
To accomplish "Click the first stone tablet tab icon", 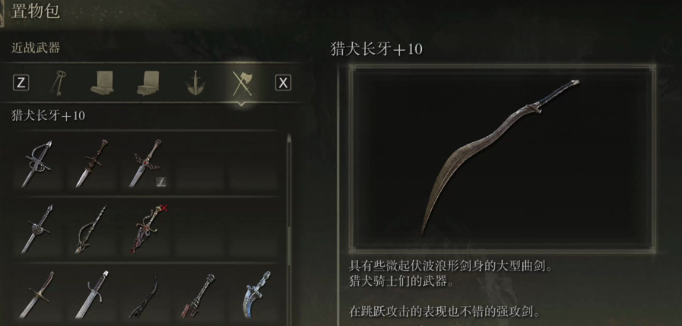I will click(102, 83).
